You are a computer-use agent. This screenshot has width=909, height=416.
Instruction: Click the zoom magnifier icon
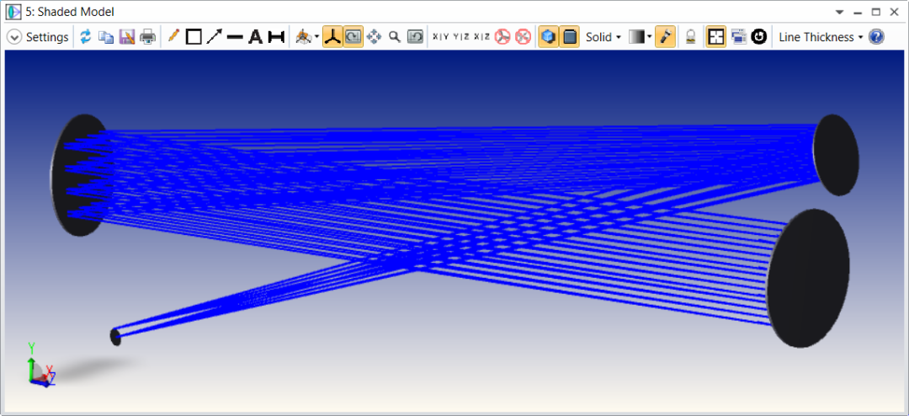tap(394, 37)
